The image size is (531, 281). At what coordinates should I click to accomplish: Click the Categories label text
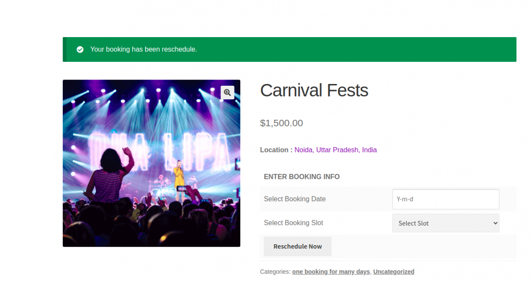point(275,272)
